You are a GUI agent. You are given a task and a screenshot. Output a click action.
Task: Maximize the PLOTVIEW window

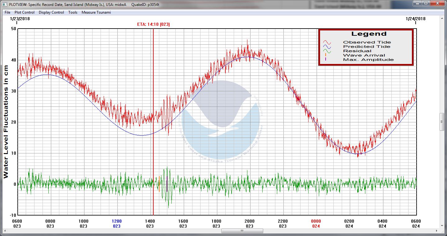click(x=426, y=3)
